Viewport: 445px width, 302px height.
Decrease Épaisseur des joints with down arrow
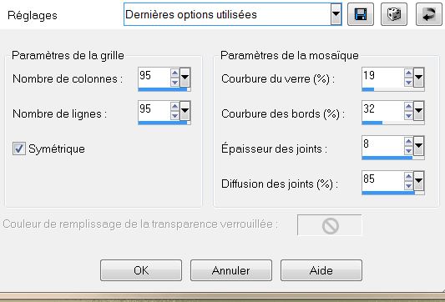pos(408,150)
